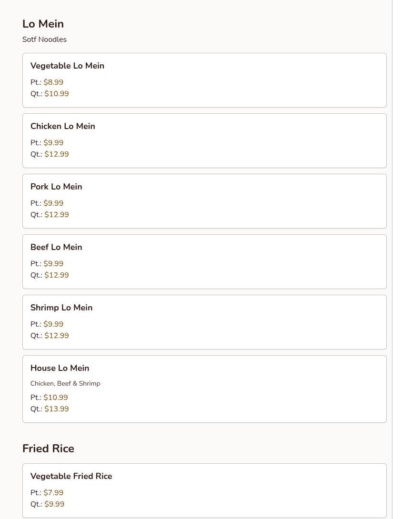402x519 pixels.
Task: Click Vegetable Lo Mein quart price $10.99
Action: click(57, 94)
